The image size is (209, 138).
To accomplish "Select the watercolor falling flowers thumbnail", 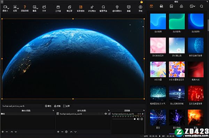I will click(x=177, y=70).
